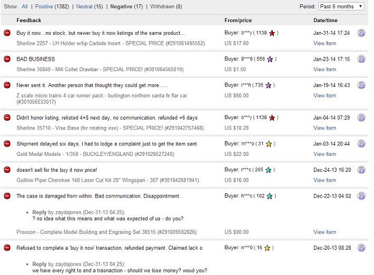View Item for Gold Medal Models listing
The image size is (374, 275).
pyautogui.click(x=324, y=154)
